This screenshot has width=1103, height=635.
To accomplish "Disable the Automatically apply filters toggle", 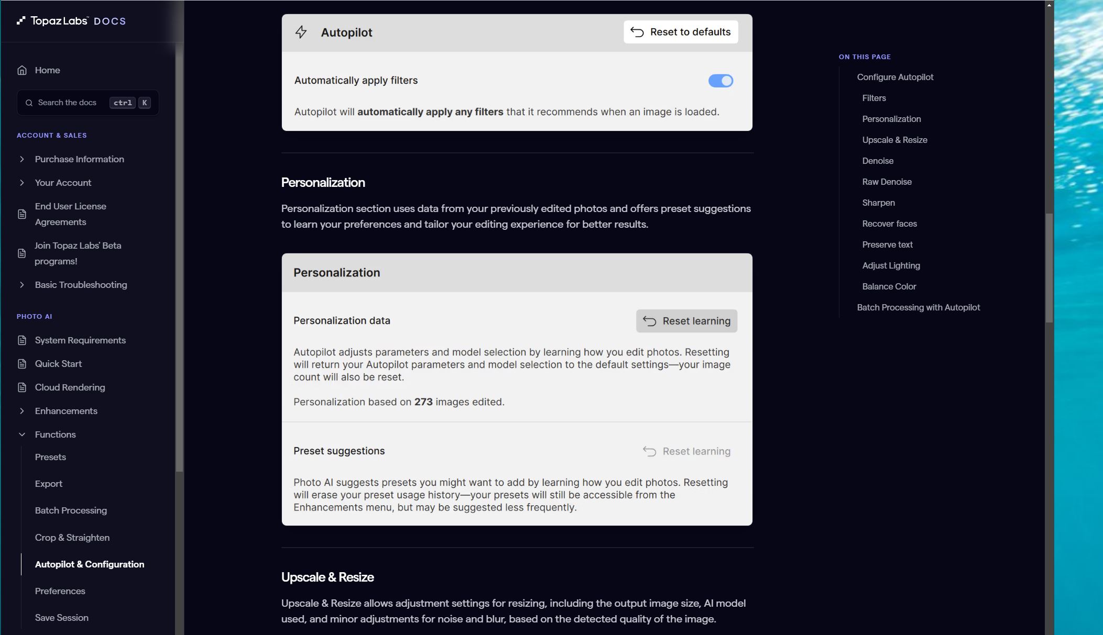I will point(720,81).
